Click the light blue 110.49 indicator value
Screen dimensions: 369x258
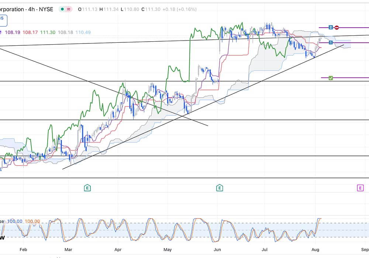[x=83, y=32]
